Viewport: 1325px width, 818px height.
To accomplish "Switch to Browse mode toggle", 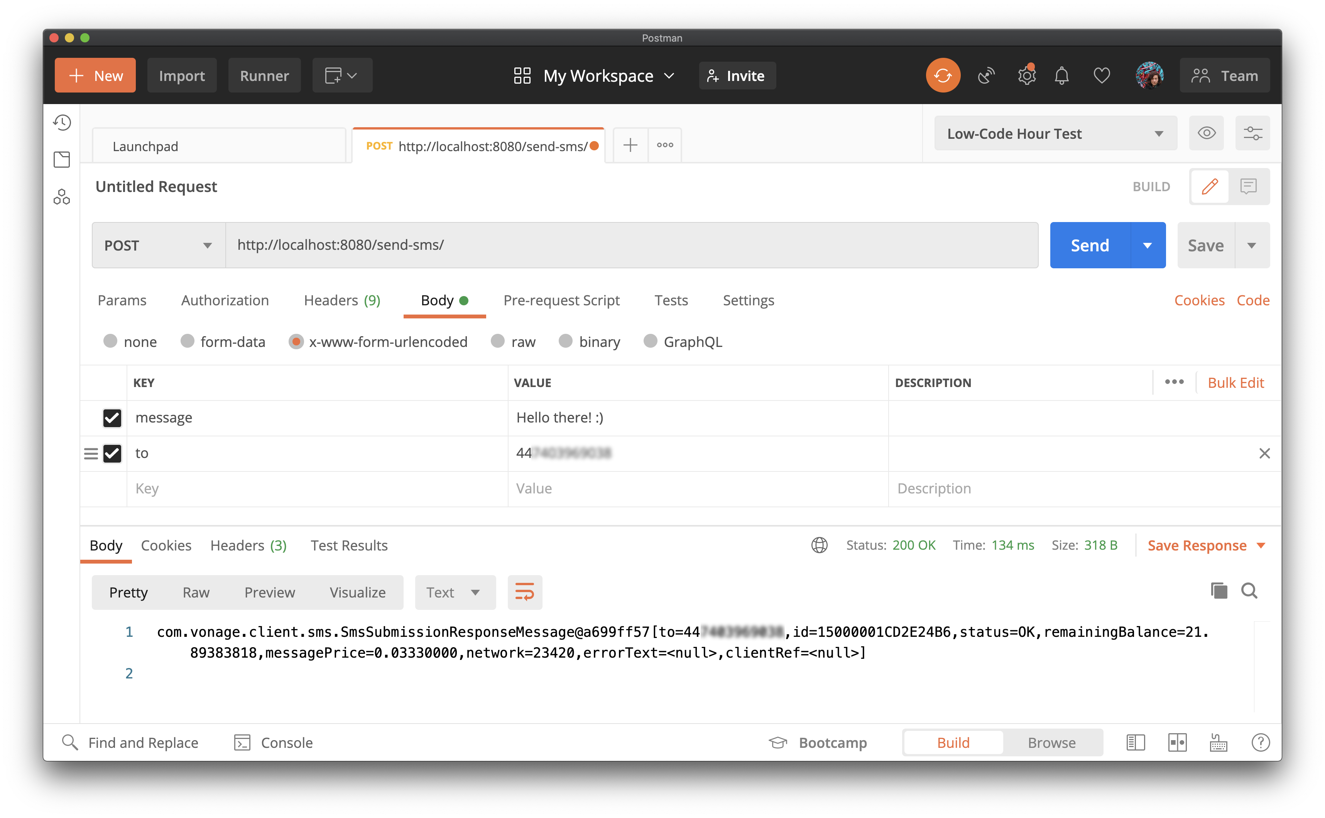I will click(1051, 743).
